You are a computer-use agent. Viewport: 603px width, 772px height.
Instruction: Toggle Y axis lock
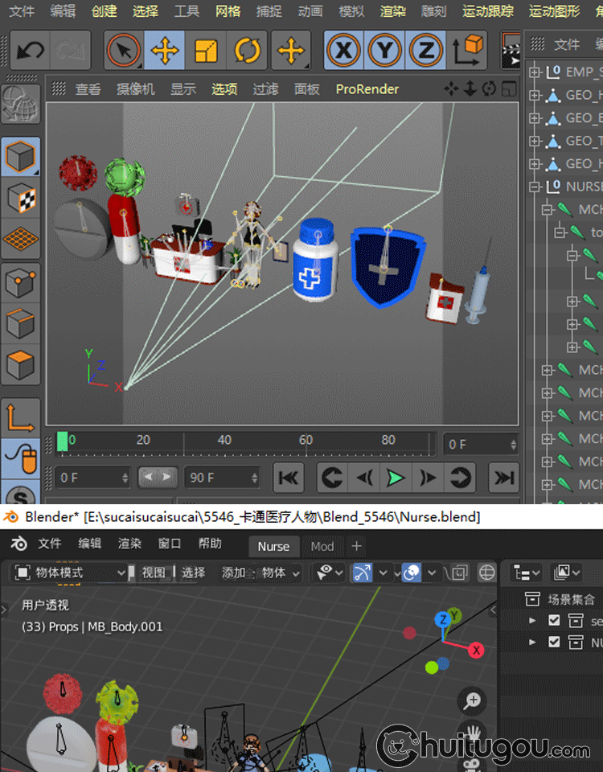(x=384, y=51)
